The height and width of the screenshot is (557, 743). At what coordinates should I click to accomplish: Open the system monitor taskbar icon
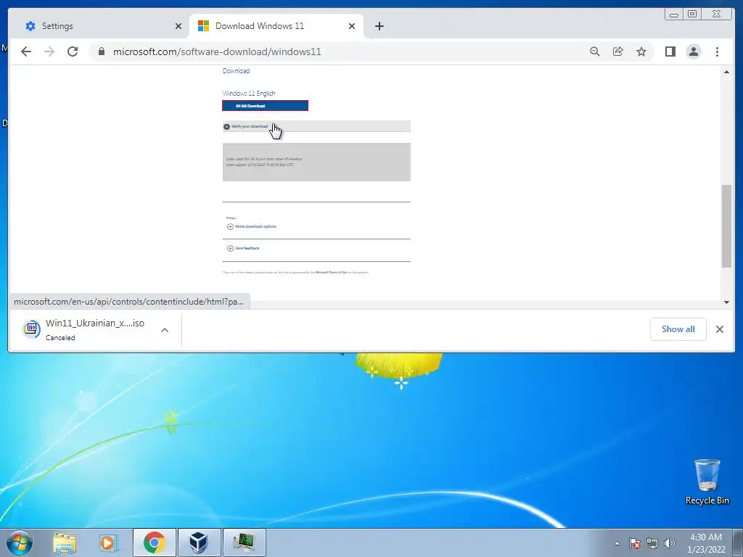pos(244,542)
